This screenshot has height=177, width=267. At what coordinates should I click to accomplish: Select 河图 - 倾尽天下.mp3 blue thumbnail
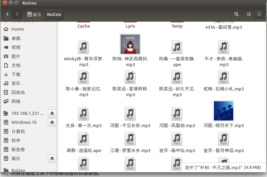(x=224, y=111)
